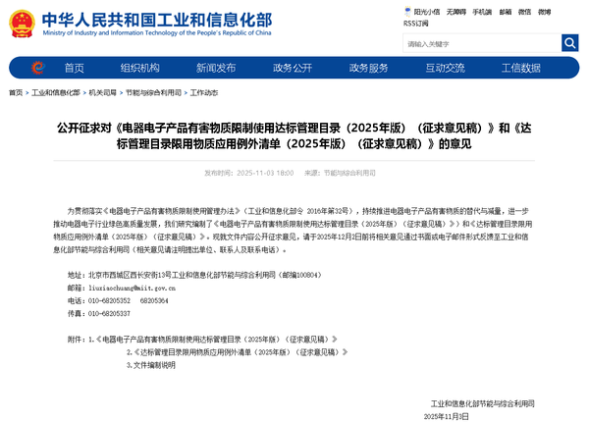Open the 工信数据 navigation item
The width and height of the screenshot is (589, 422).
pos(521,68)
